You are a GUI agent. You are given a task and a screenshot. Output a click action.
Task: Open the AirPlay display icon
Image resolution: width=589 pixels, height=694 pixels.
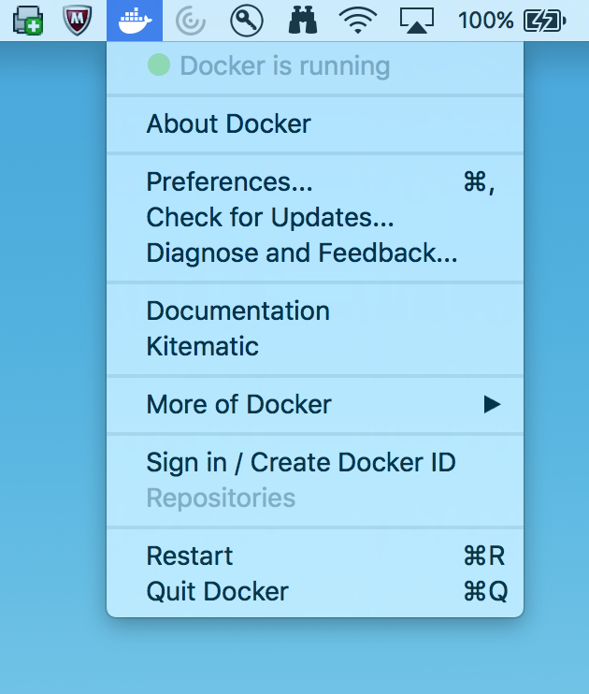click(x=417, y=20)
